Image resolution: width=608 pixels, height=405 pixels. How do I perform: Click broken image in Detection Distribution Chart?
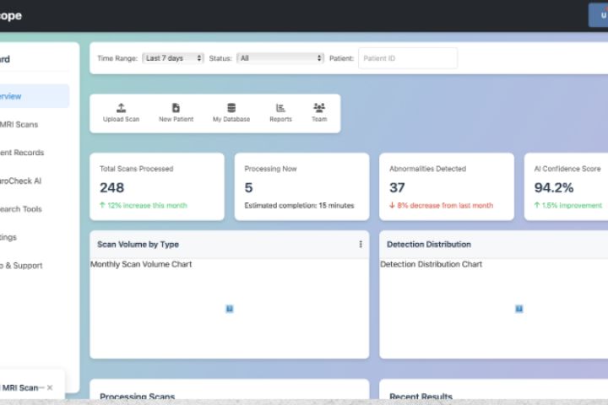tap(518, 309)
